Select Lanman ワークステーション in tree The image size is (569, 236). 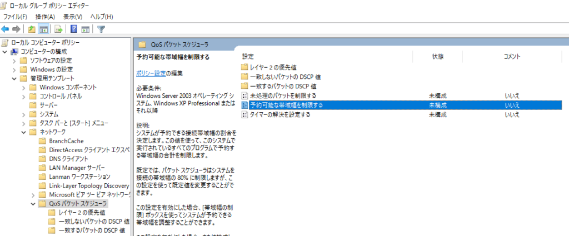(x=79, y=177)
